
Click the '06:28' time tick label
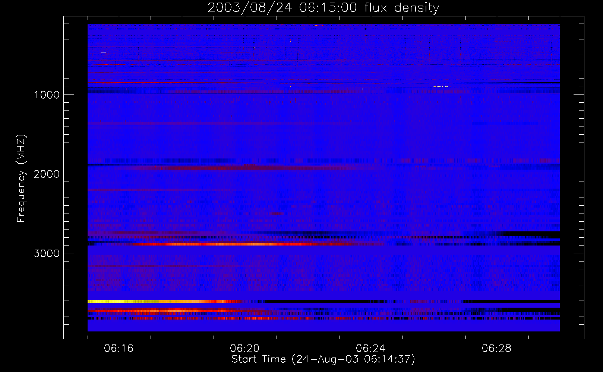496,349
